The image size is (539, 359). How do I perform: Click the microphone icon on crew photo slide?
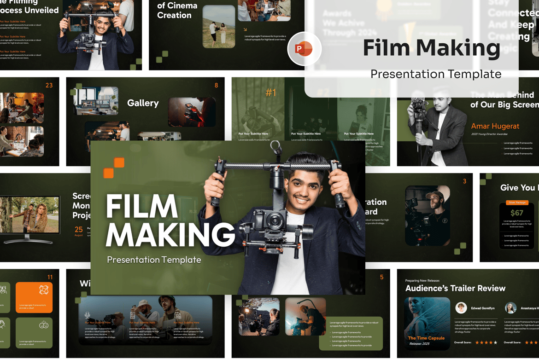point(88,315)
